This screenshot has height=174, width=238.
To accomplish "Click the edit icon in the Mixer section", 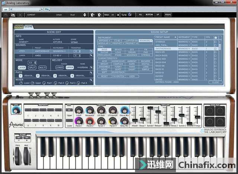I will [91, 80].
